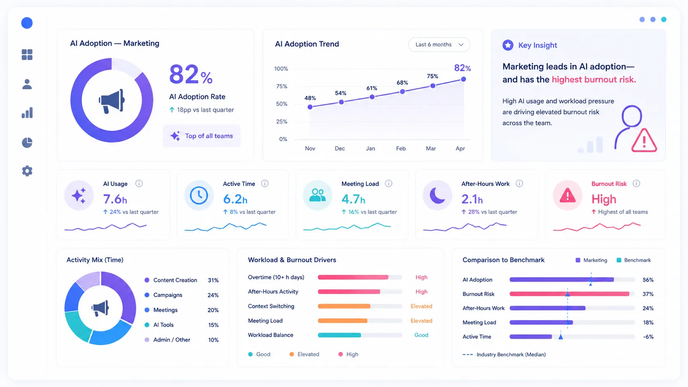Click the 'highest burnout risk.' highlighted text

coord(594,79)
